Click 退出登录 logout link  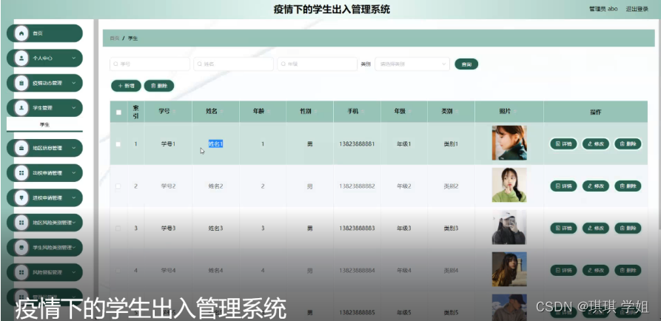tap(637, 9)
